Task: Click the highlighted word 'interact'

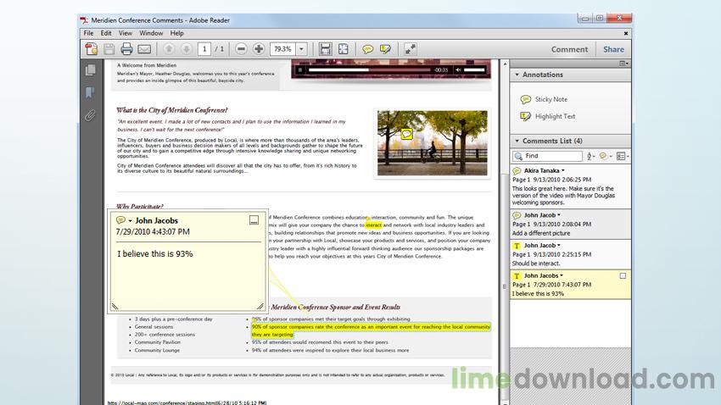Action: 374,225
